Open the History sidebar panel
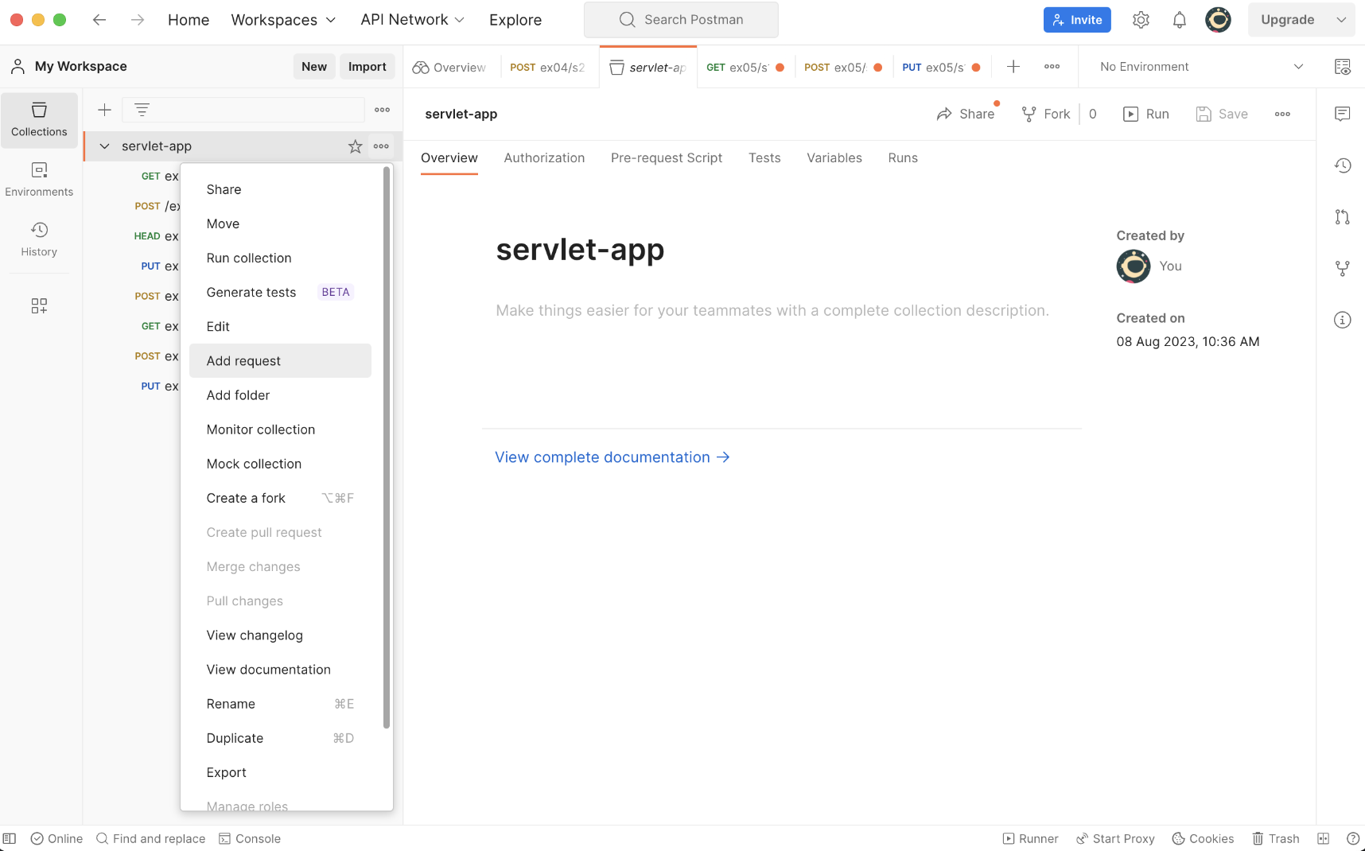Image resolution: width=1365 pixels, height=851 pixels. click(39, 239)
